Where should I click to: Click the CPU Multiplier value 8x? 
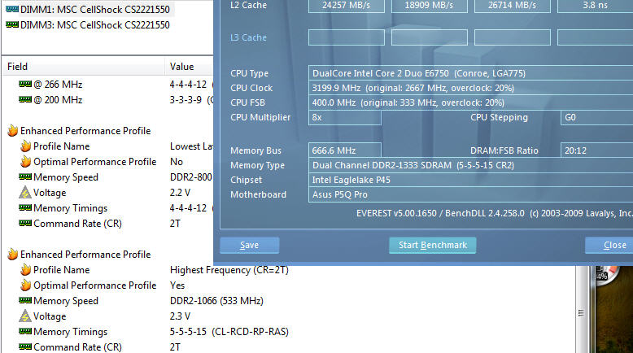[x=345, y=117]
